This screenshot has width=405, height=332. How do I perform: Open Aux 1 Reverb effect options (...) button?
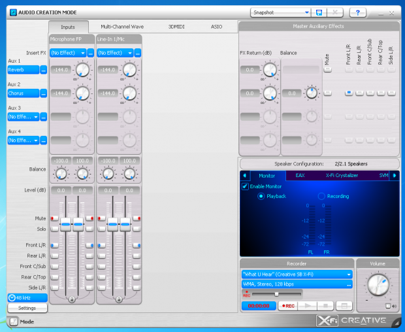tap(44, 69)
